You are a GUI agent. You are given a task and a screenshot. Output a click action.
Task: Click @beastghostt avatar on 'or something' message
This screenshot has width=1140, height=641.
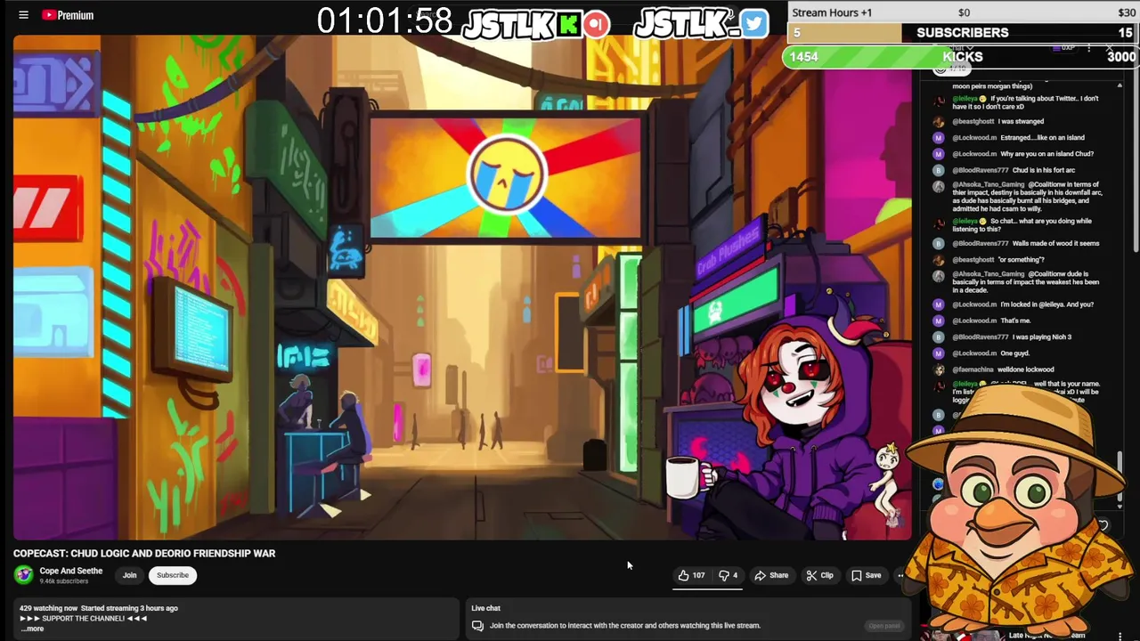938,260
